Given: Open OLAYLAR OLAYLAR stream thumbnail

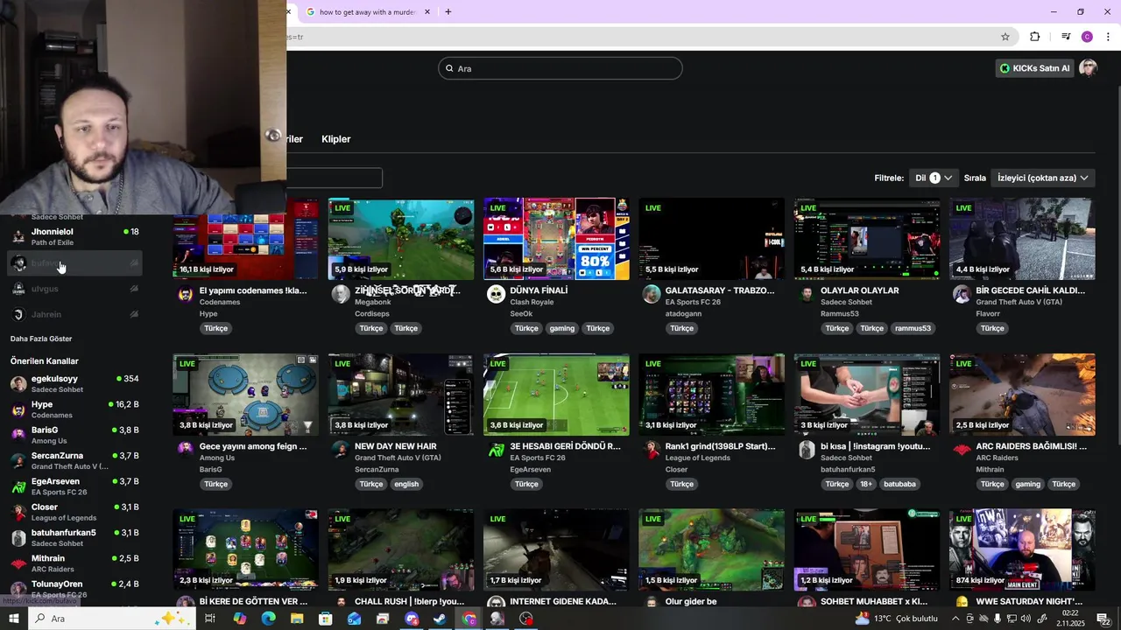Looking at the screenshot, I should [x=867, y=239].
